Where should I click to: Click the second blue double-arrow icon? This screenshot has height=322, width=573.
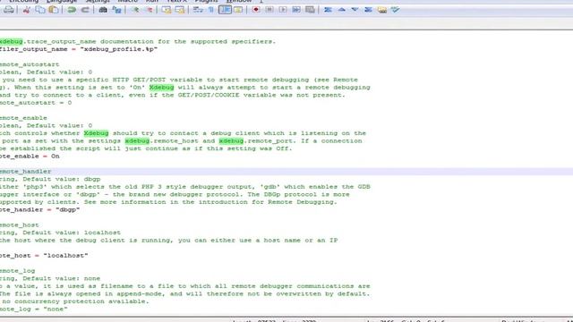[368, 10]
